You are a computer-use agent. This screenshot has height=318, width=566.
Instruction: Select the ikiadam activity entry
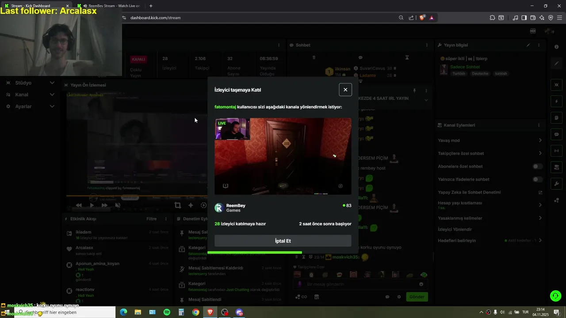pyautogui.click(x=117, y=235)
